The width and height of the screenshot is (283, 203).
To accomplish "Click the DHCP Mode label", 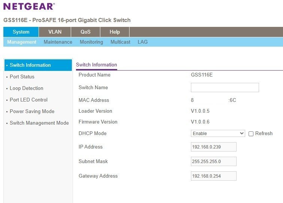I will click(92, 133).
